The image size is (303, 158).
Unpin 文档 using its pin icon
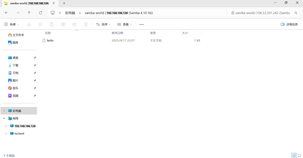(35, 73)
